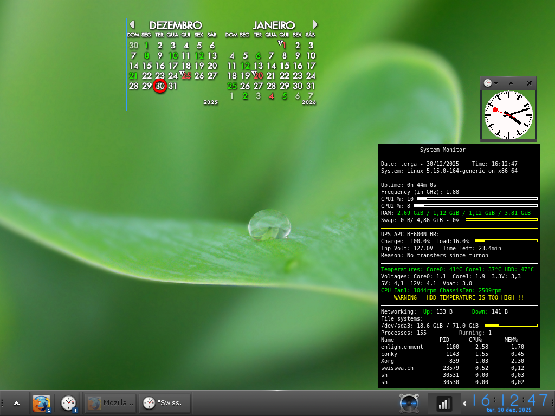Select circled day 30 in December calendar

coord(159,86)
